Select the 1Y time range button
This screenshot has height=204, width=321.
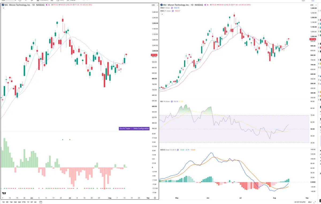point(28,202)
